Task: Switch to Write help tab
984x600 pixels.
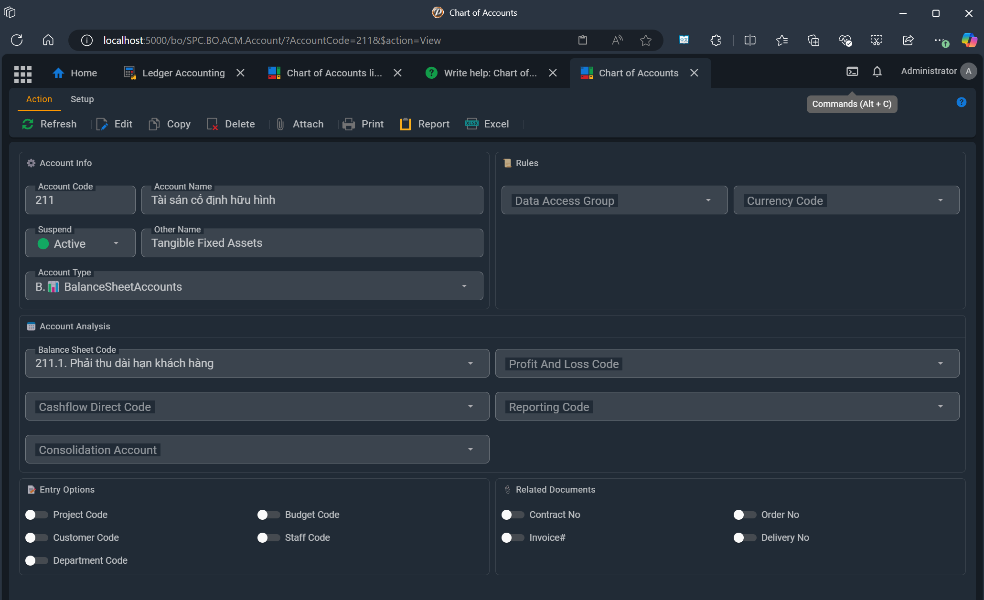Action: click(481, 73)
